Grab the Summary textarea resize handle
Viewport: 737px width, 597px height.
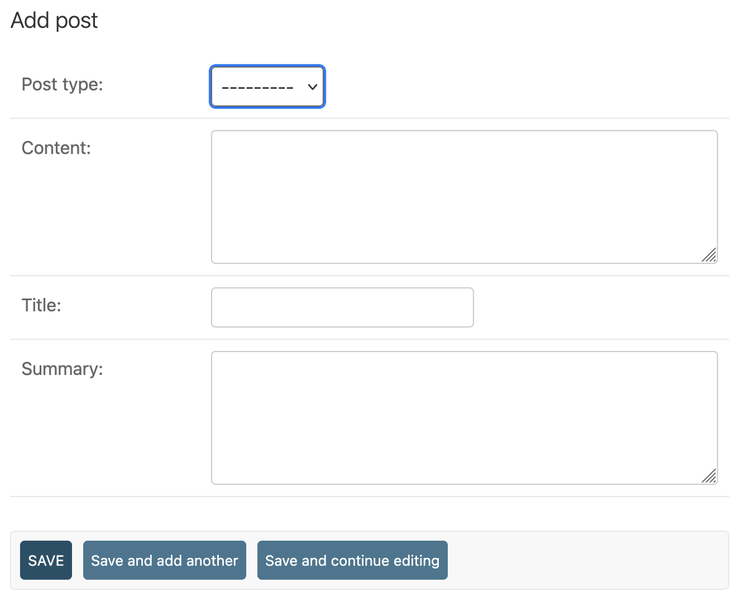709,476
